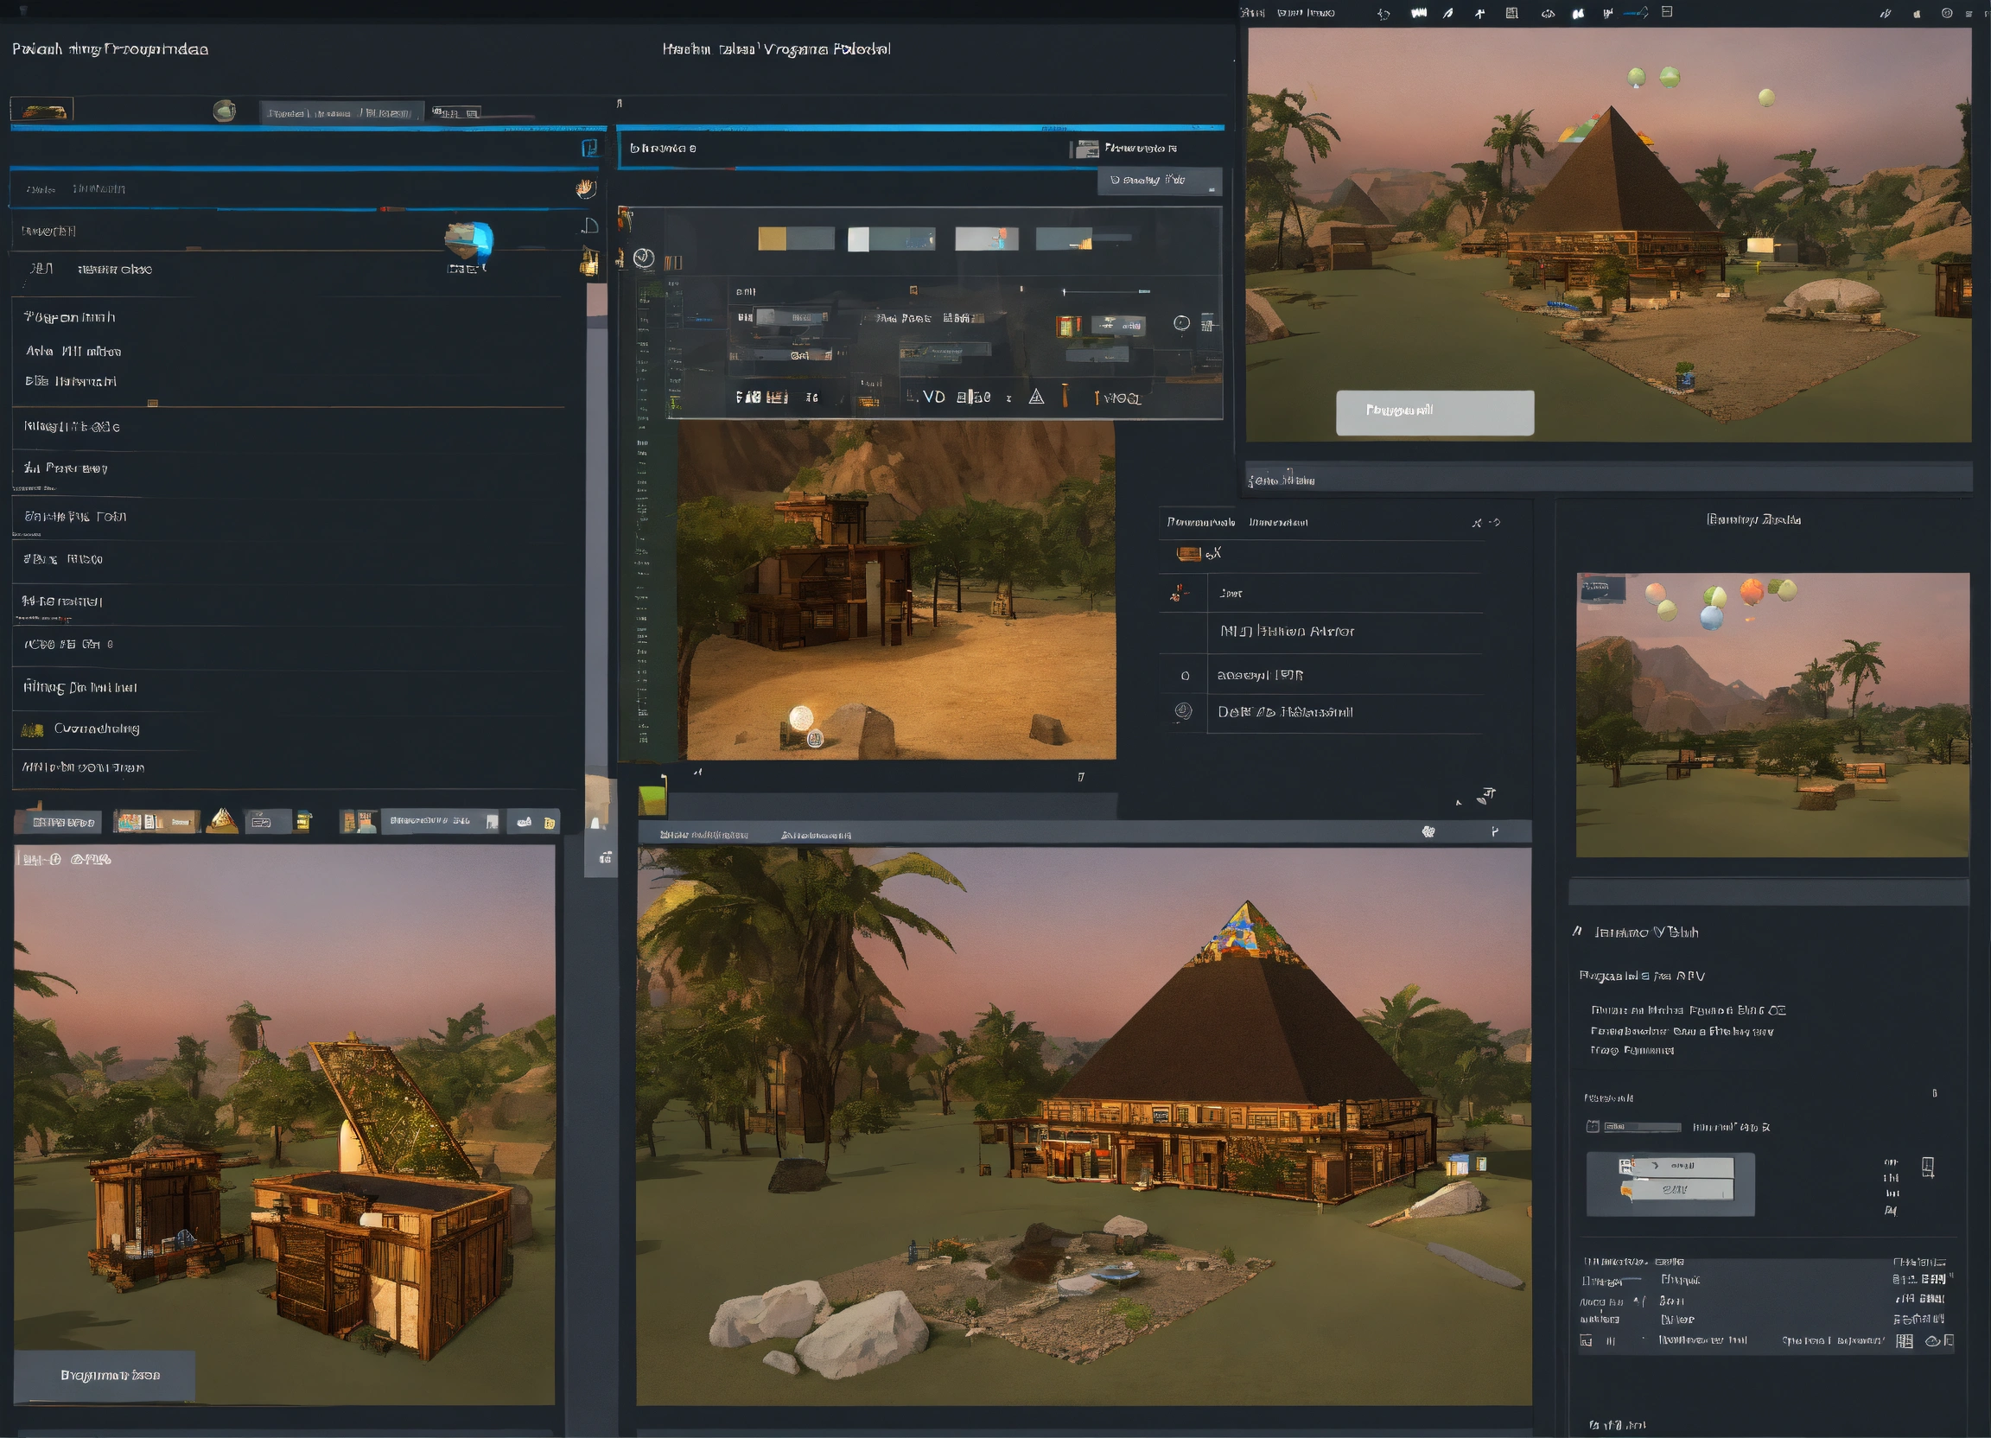Select the highlighted tab in top-left bar
This screenshot has height=1438, width=1991.
(341, 112)
